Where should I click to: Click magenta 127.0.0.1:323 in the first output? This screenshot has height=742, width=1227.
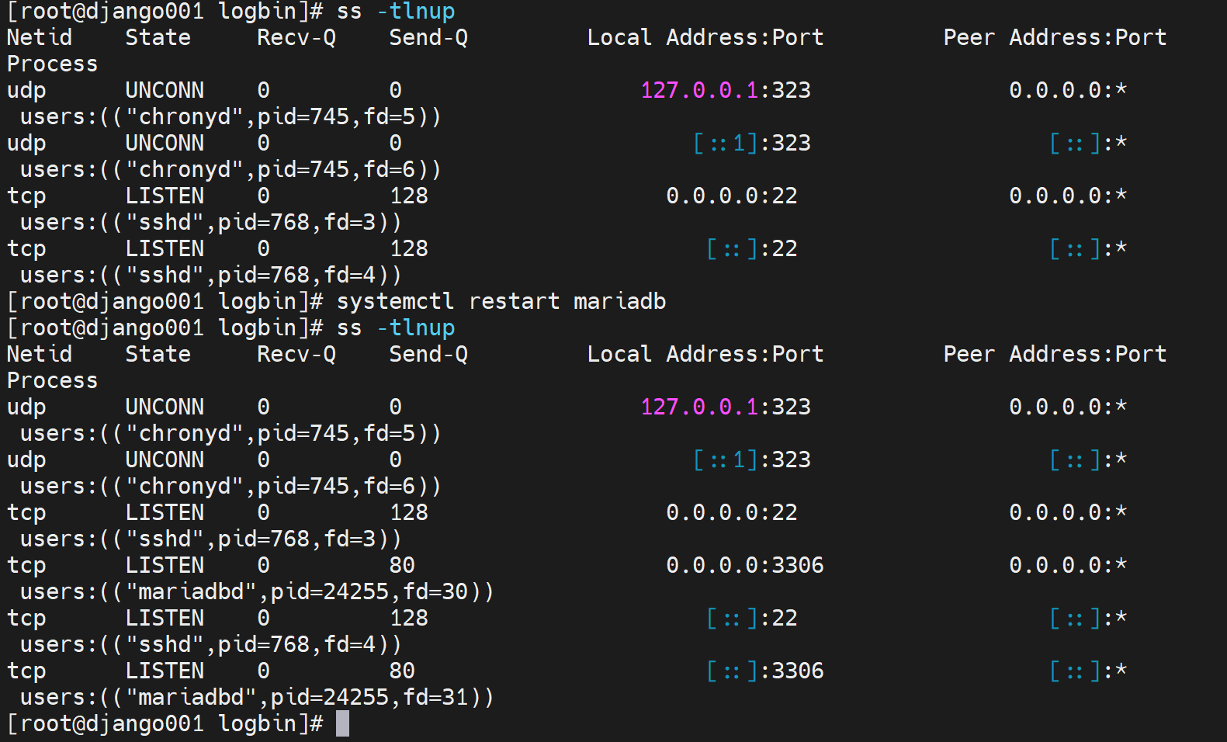(725, 90)
